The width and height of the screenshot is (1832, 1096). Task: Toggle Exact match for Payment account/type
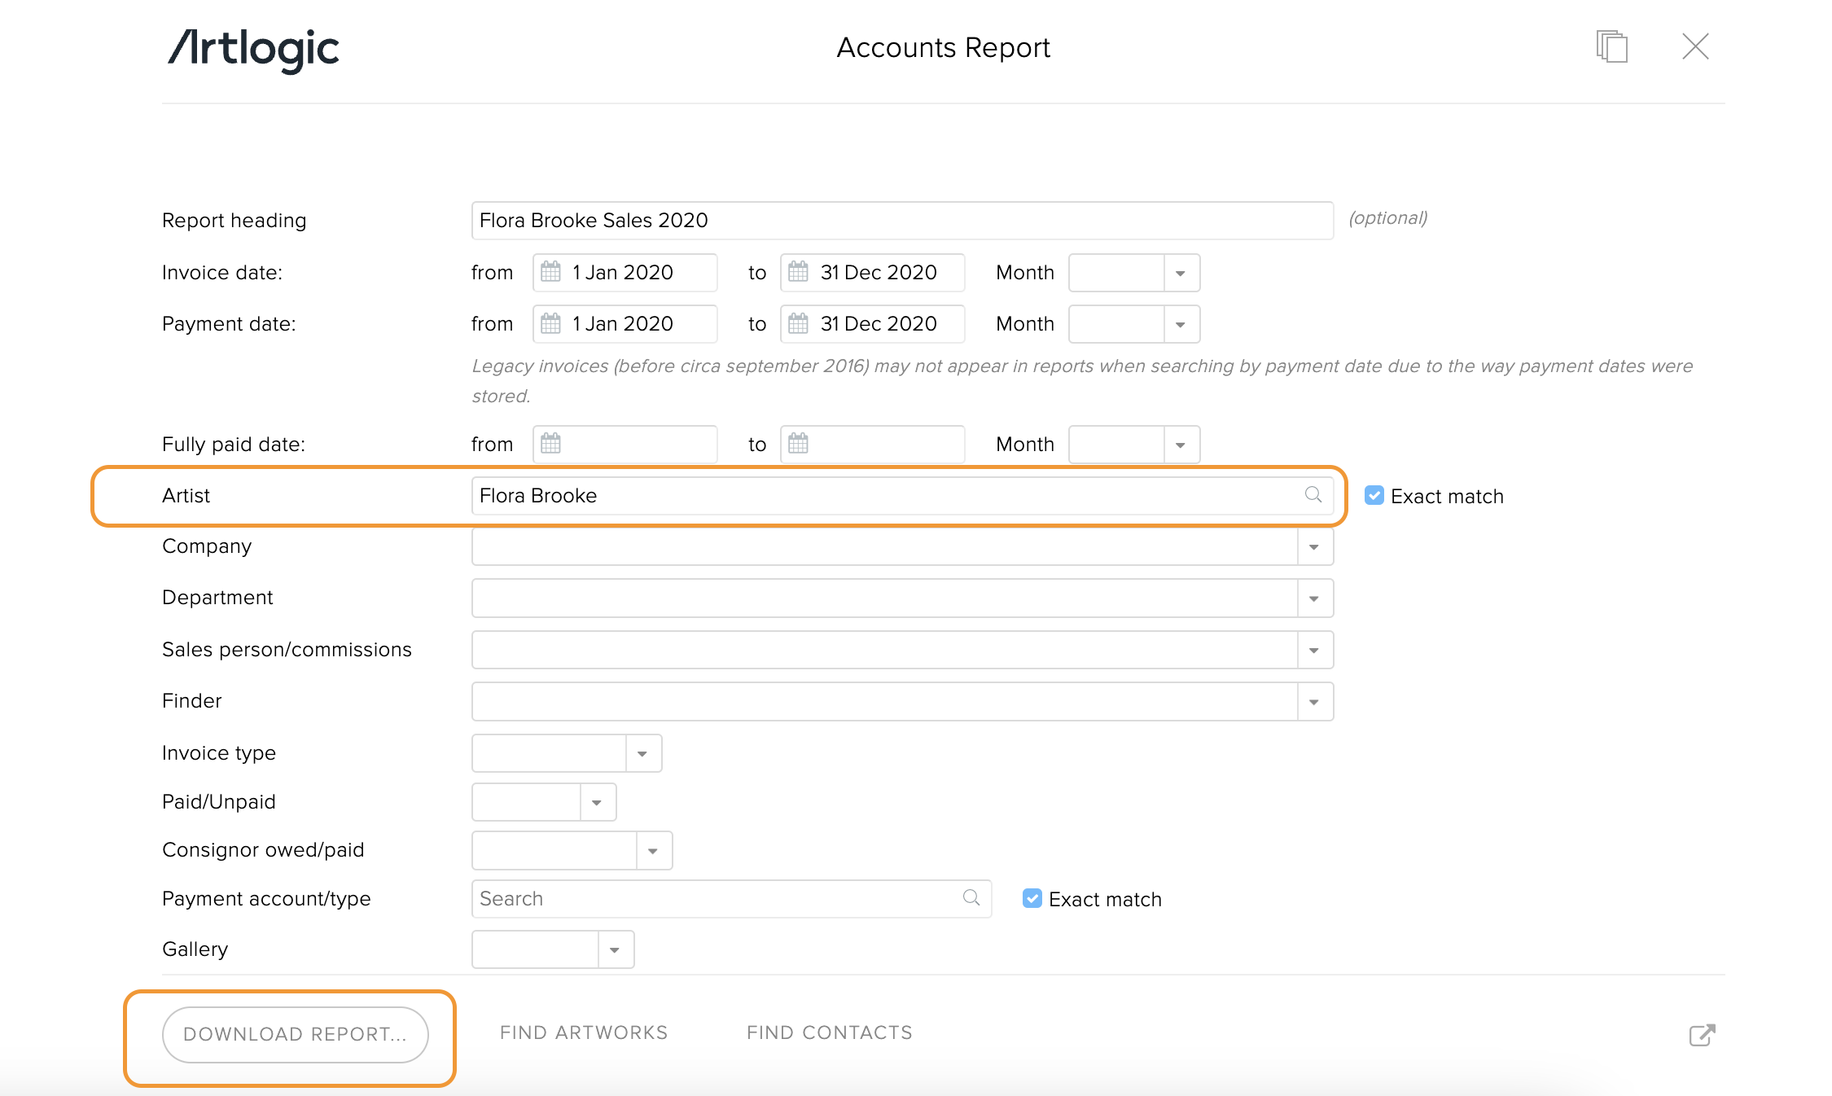[1032, 898]
